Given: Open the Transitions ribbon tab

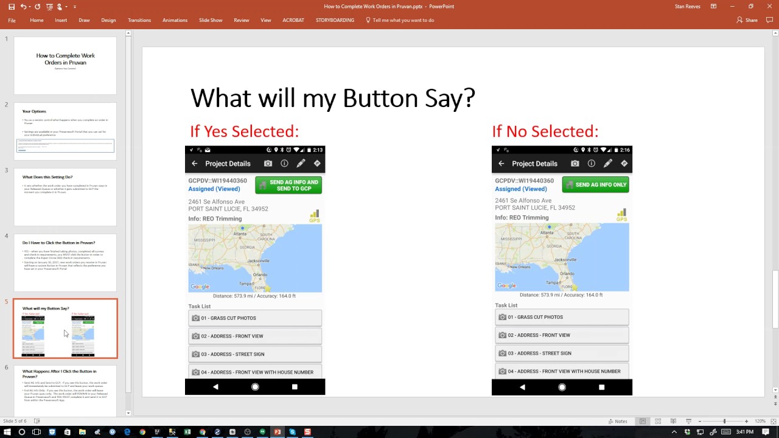Looking at the screenshot, I should pos(139,20).
